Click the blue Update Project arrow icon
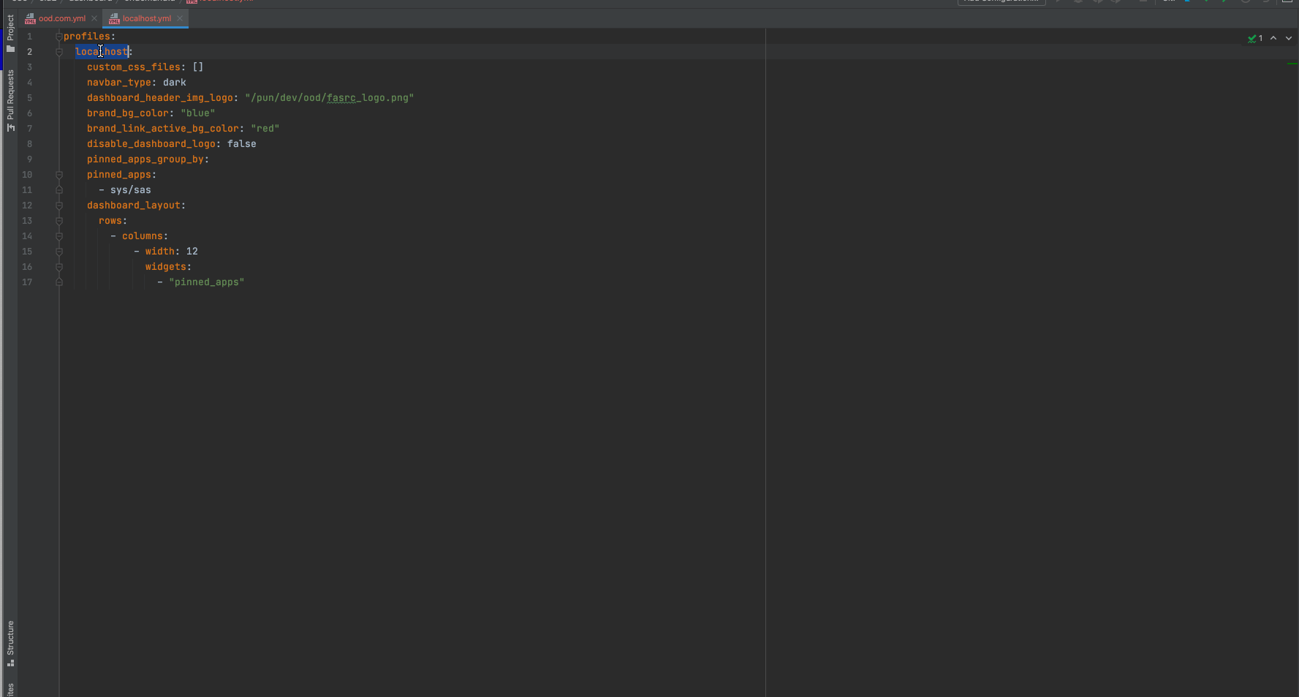The height and width of the screenshot is (697, 1299). click(1188, 2)
